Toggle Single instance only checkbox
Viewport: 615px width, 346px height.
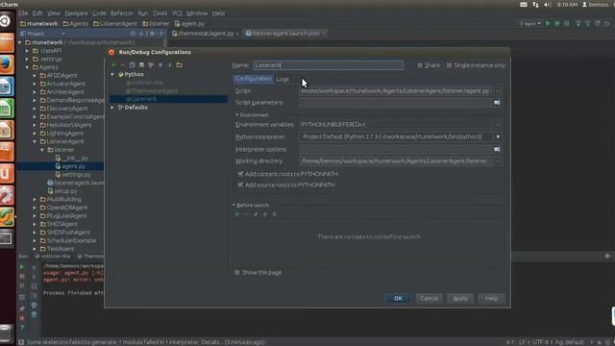[449, 65]
